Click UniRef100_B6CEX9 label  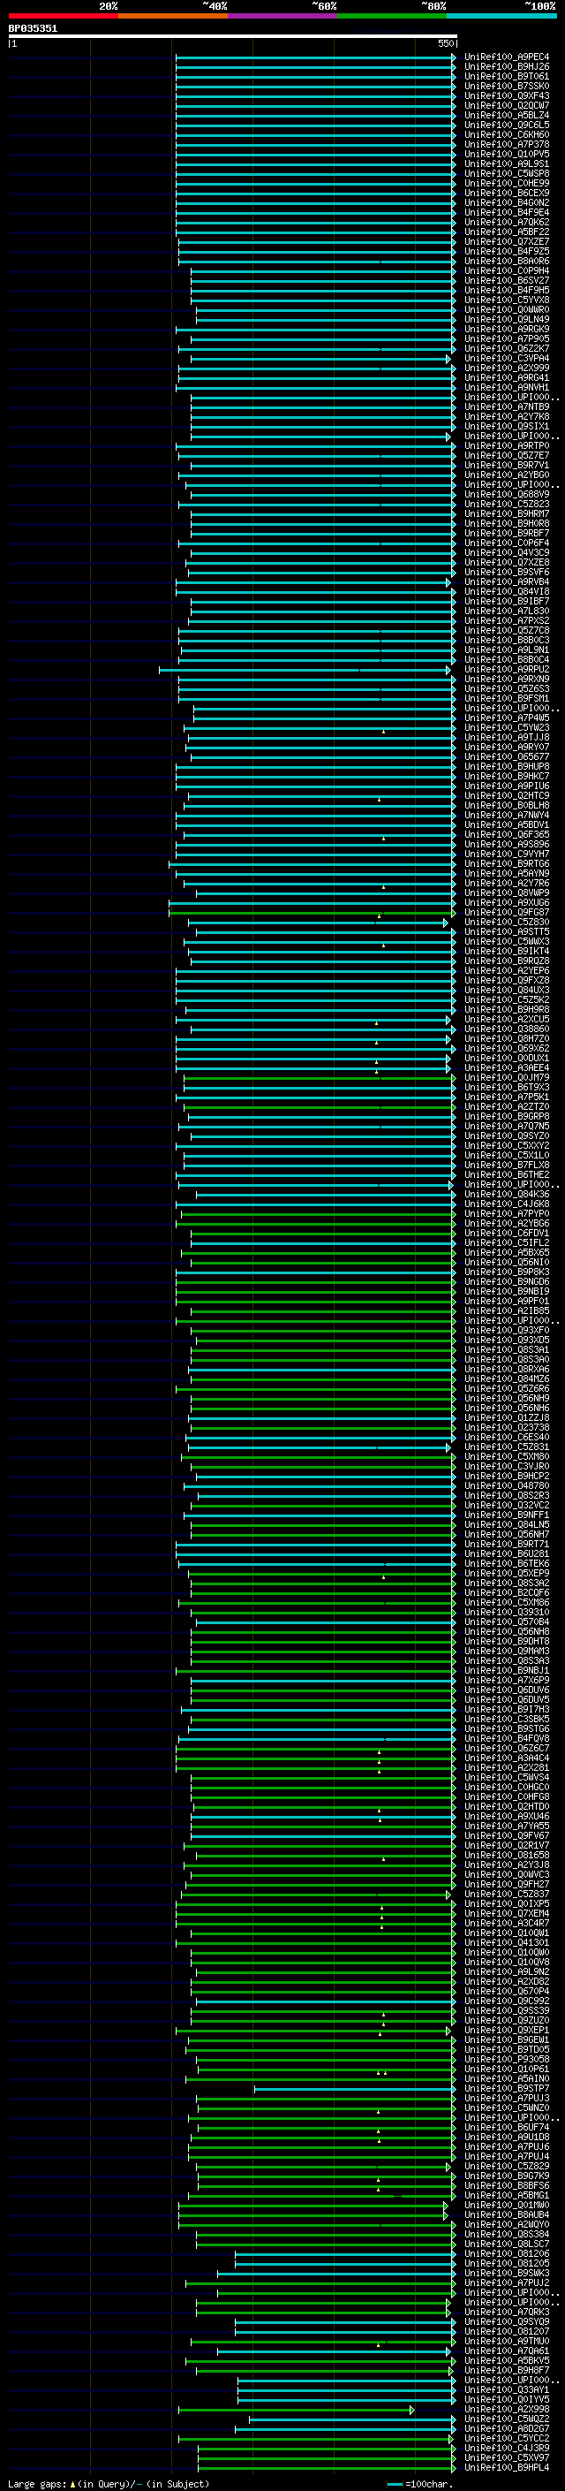point(506,193)
